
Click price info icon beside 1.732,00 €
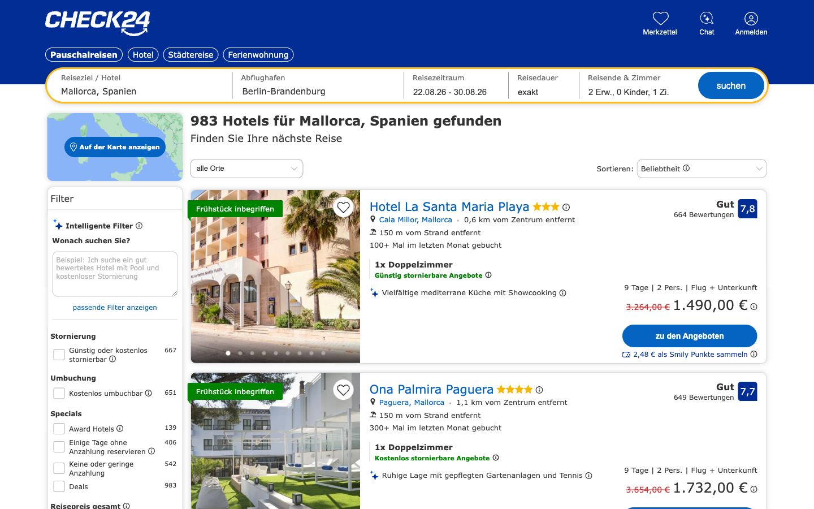click(x=754, y=489)
